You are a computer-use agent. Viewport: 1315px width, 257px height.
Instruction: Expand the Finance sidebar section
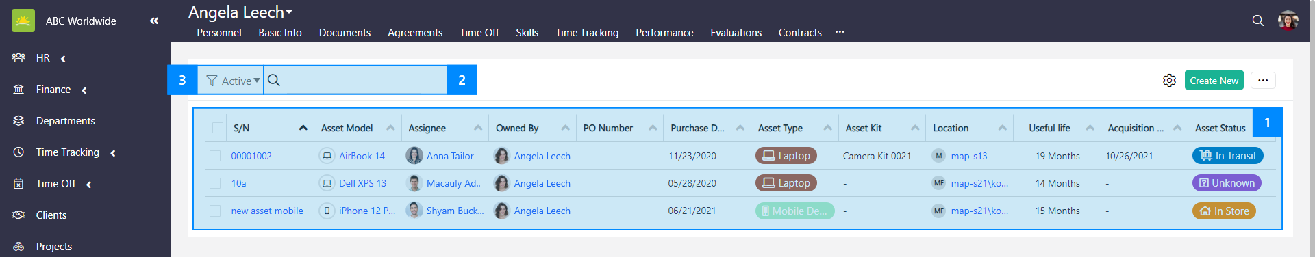point(84,90)
